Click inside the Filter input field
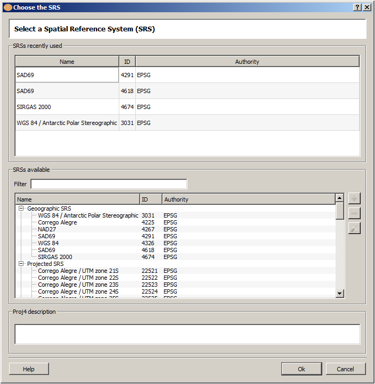The image size is (375, 384). (109, 184)
